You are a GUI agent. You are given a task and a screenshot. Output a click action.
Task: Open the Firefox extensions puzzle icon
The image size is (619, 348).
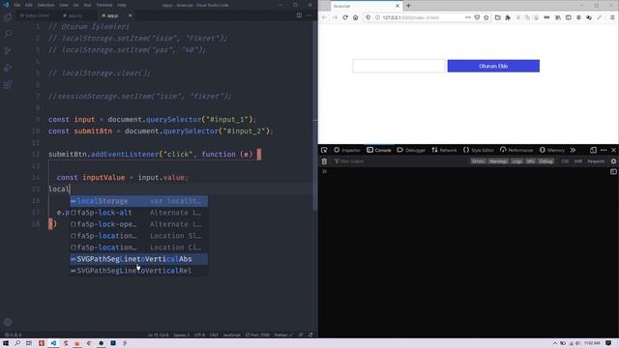[508, 17]
